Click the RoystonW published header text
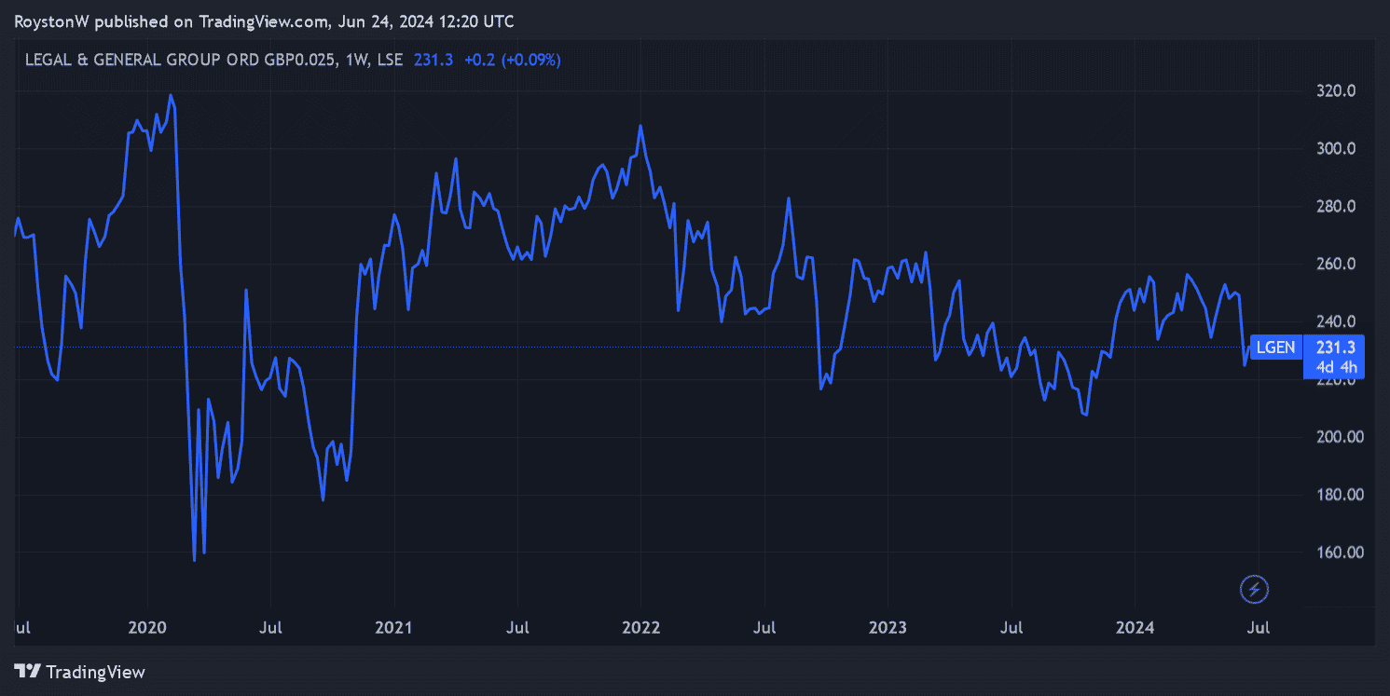Viewport: 1390px width, 696px height. point(264,20)
